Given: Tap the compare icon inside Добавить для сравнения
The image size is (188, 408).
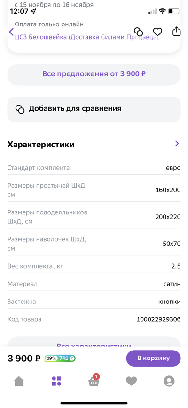Looking at the screenshot, I should [20, 109].
